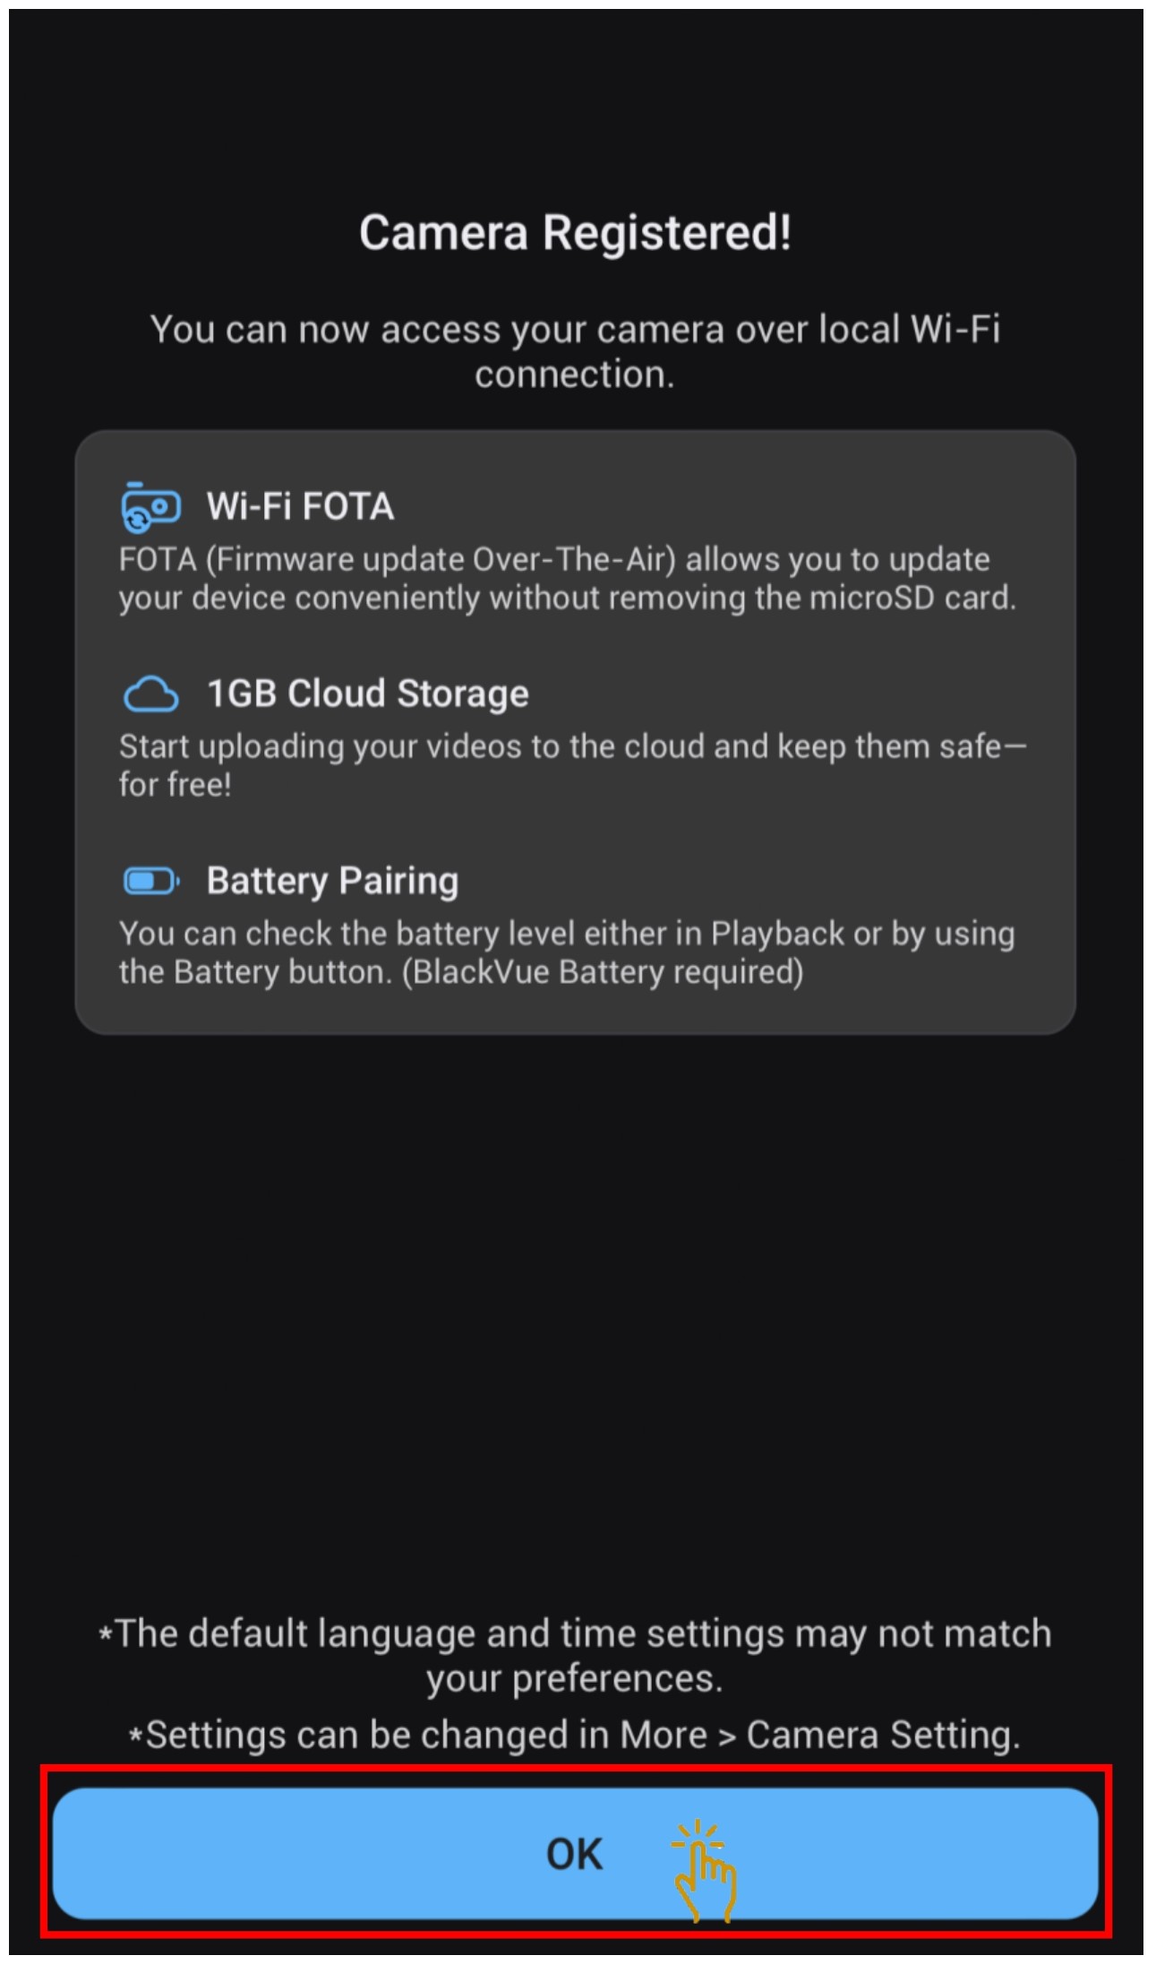Tap the Camera Registered! title
The width and height of the screenshot is (1156, 1964).
(575, 233)
